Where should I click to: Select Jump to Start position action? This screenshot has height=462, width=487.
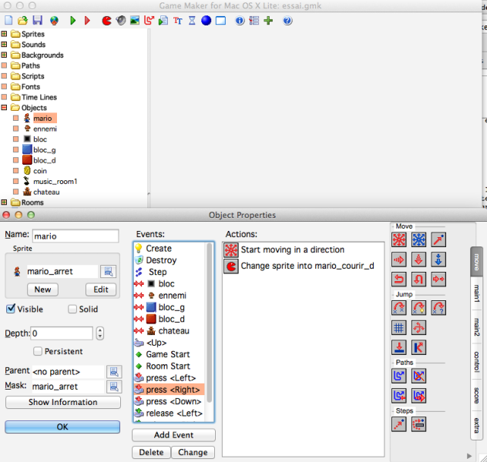click(x=418, y=308)
